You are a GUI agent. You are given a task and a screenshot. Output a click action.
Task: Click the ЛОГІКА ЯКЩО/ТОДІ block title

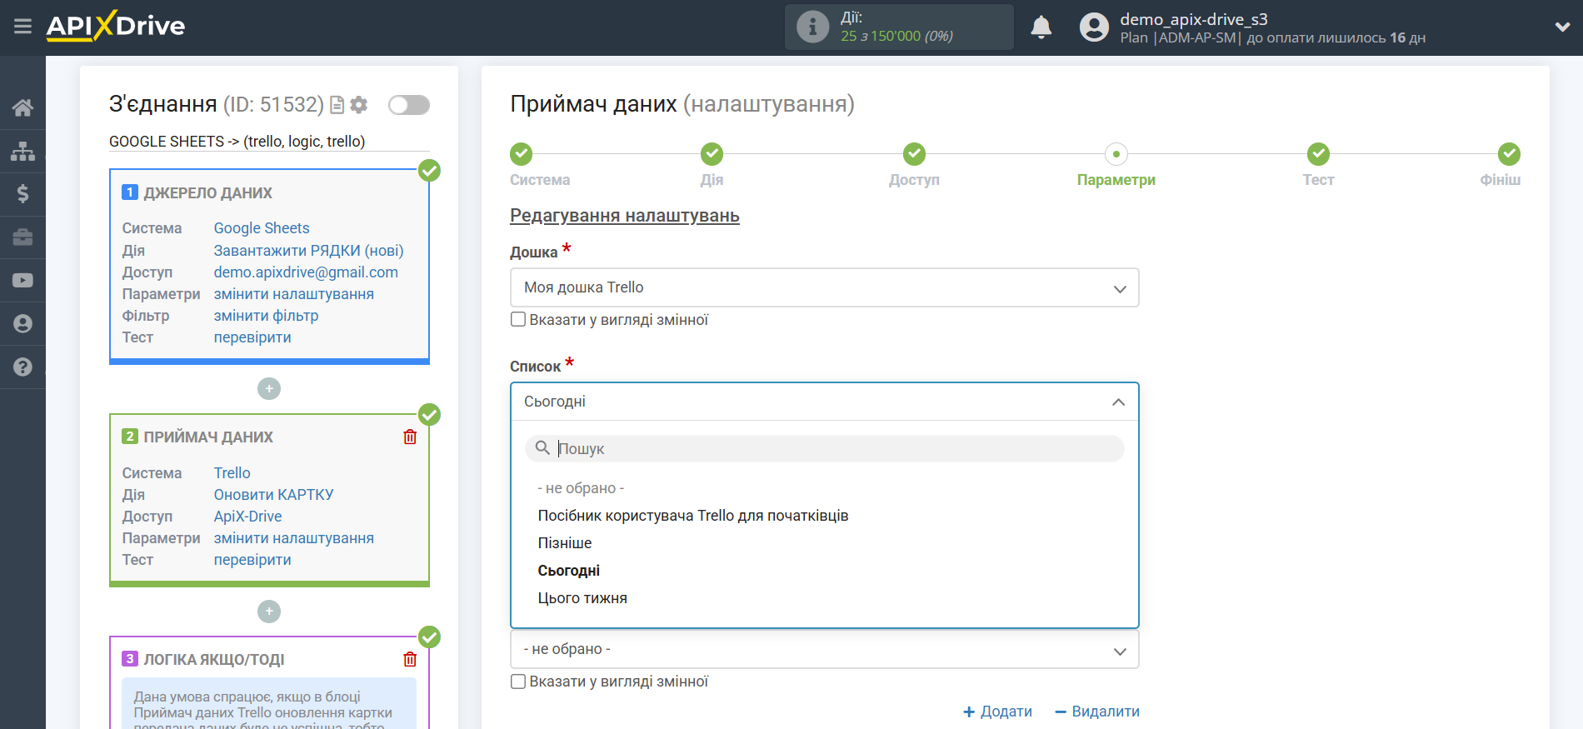tap(214, 660)
